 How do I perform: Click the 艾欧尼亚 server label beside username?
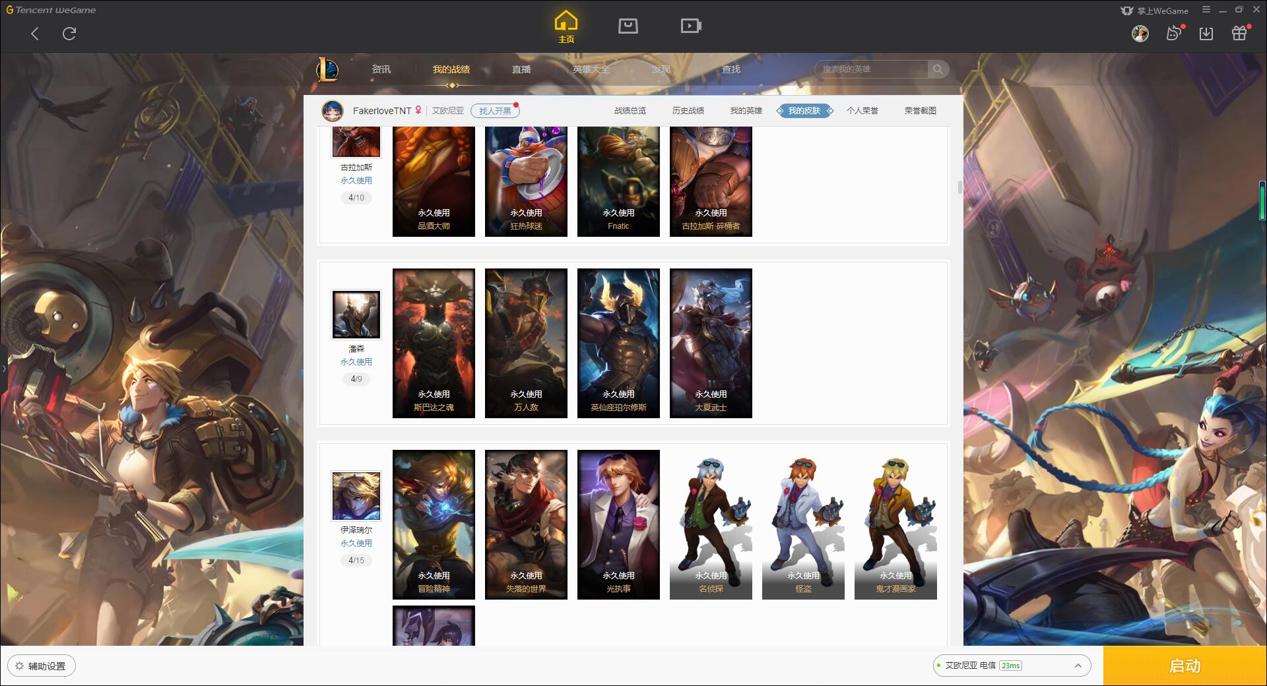tap(448, 111)
